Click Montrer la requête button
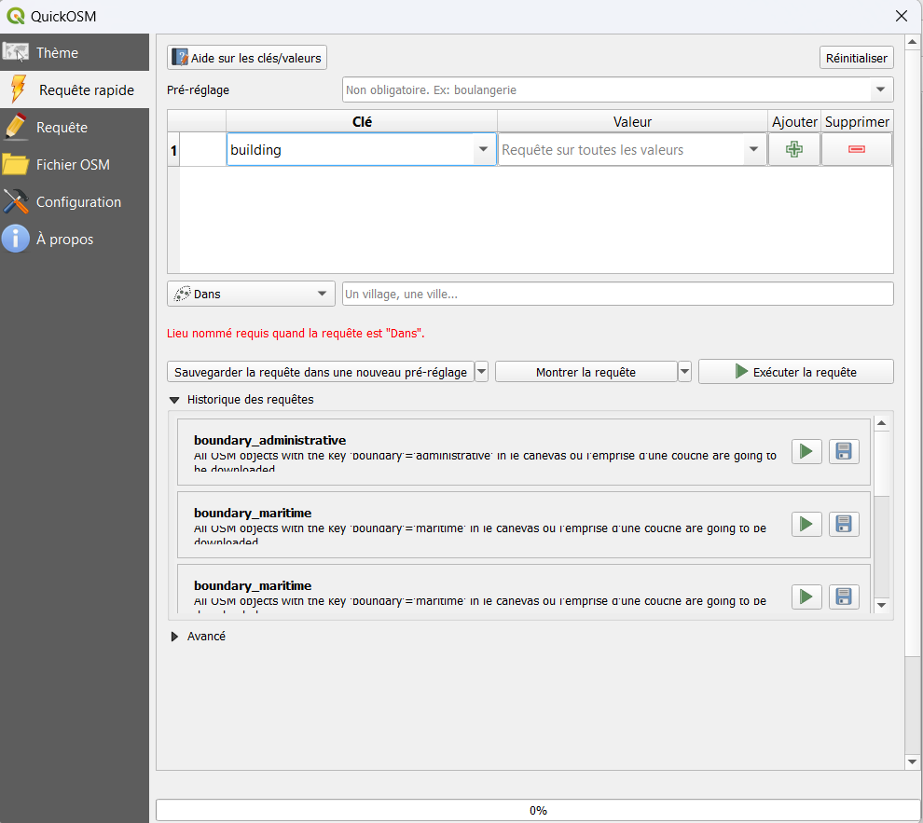 click(x=585, y=372)
